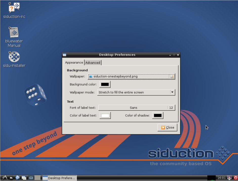Click the 'Wallpaper:' label text
Image resolution: width=238 pixels, height=181 pixels.
pos(77,76)
